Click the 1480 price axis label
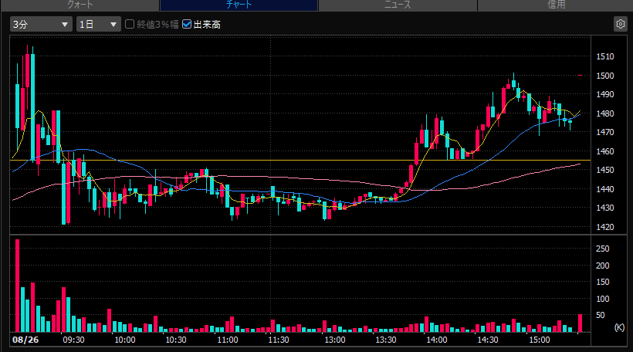 click(604, 113)
